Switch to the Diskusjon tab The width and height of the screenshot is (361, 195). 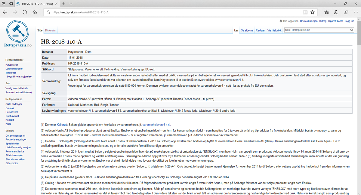51,30
